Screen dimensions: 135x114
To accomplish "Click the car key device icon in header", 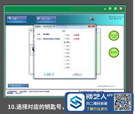I will click(92, 19).
